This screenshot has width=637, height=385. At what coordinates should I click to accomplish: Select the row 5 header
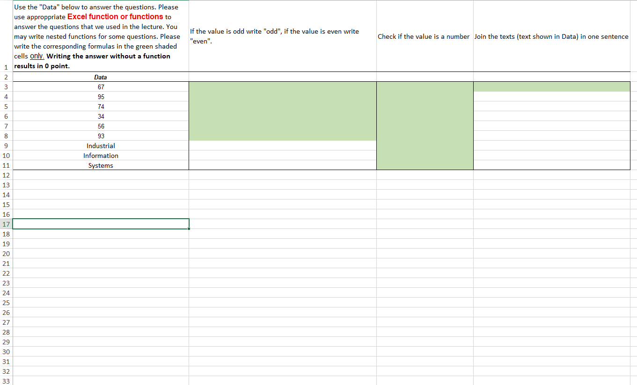[x=6, y=107]
